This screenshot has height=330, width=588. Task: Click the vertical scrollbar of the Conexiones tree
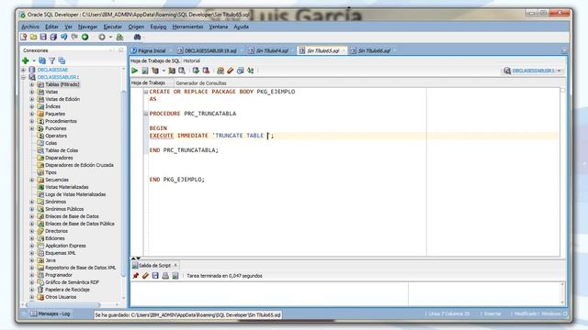click(123, 183)
